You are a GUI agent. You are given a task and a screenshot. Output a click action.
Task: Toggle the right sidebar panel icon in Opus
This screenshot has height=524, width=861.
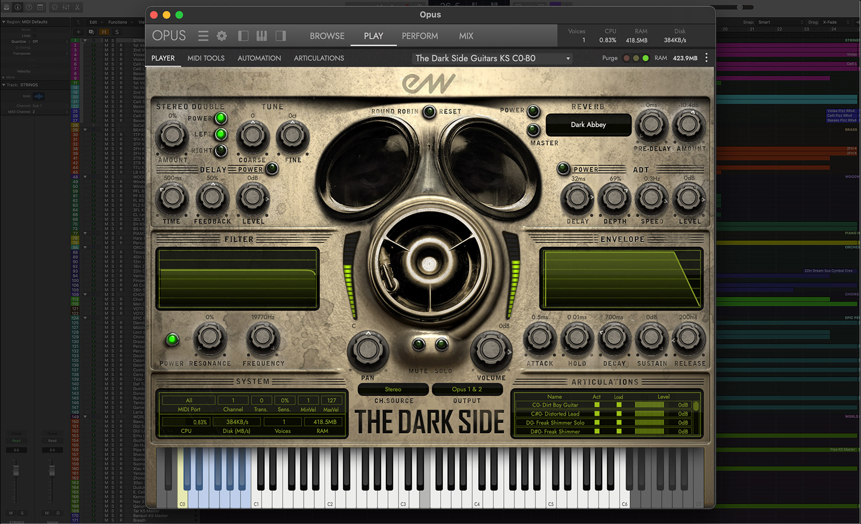[x=281, y=36]
